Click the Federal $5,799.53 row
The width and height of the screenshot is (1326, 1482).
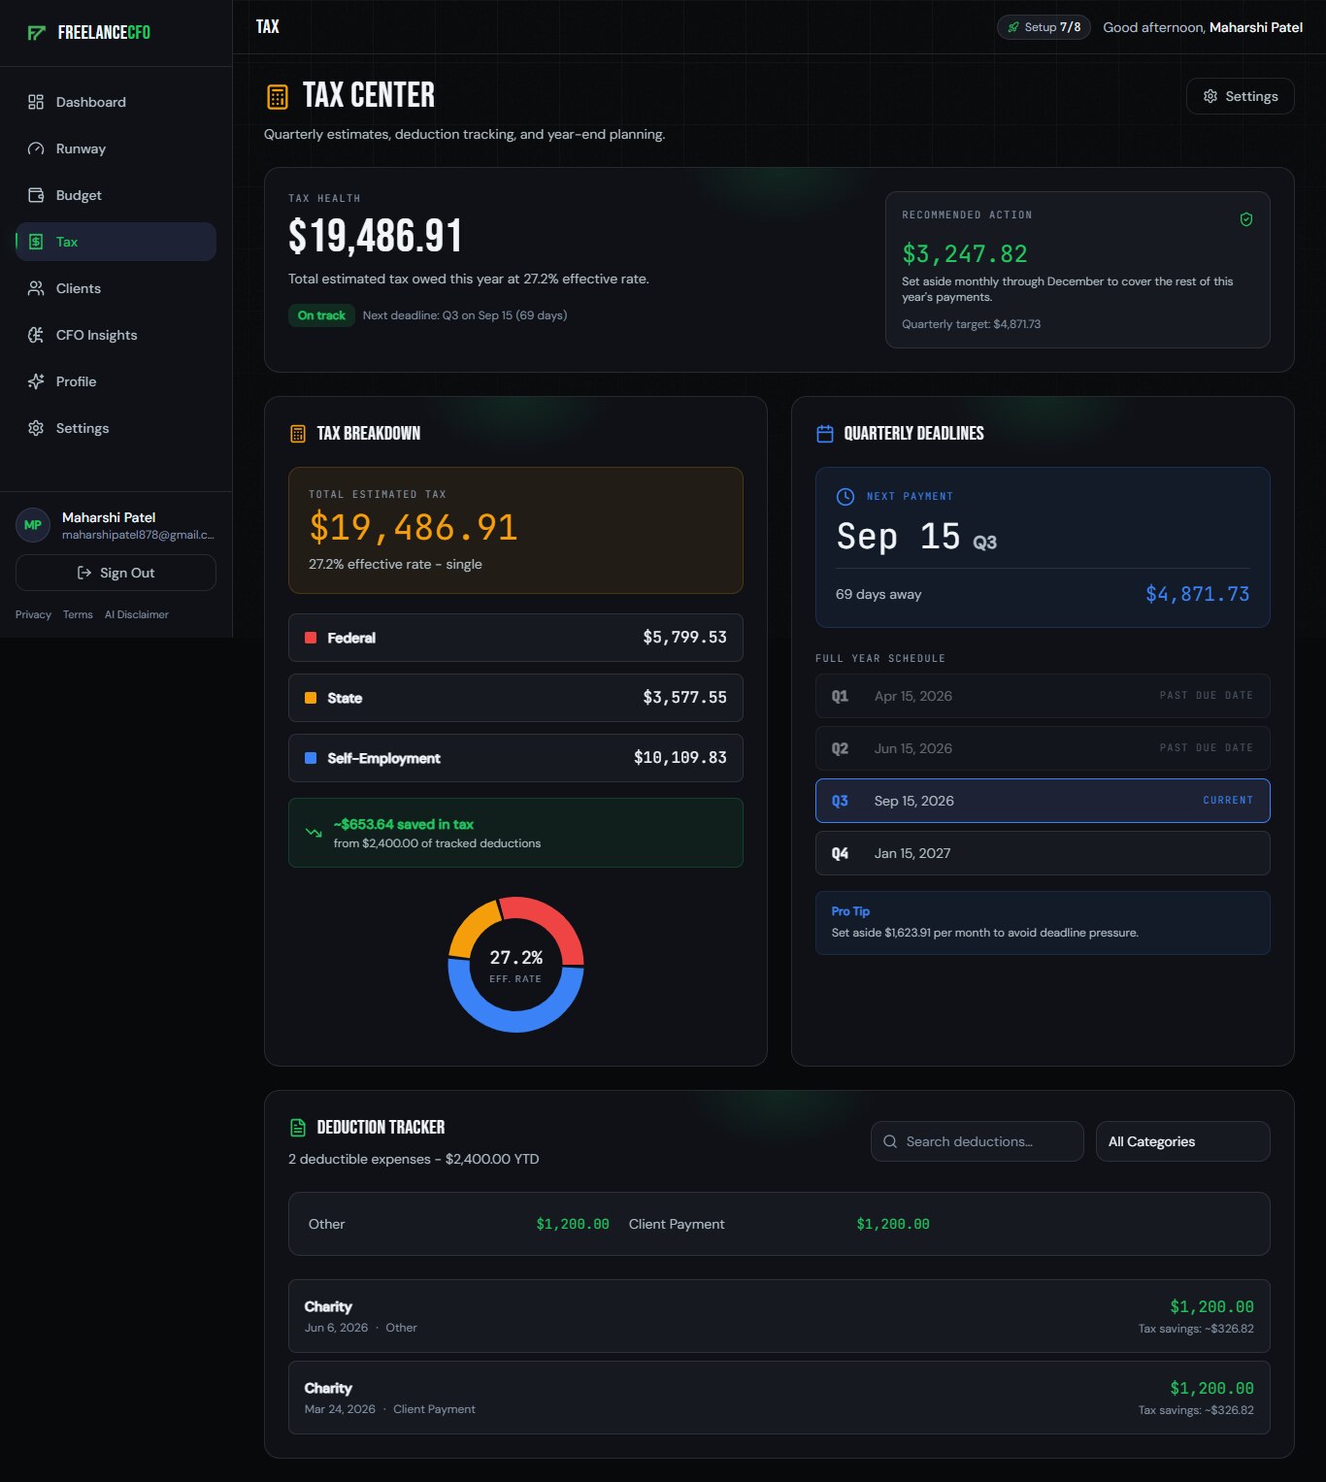(x=515, y=638)
